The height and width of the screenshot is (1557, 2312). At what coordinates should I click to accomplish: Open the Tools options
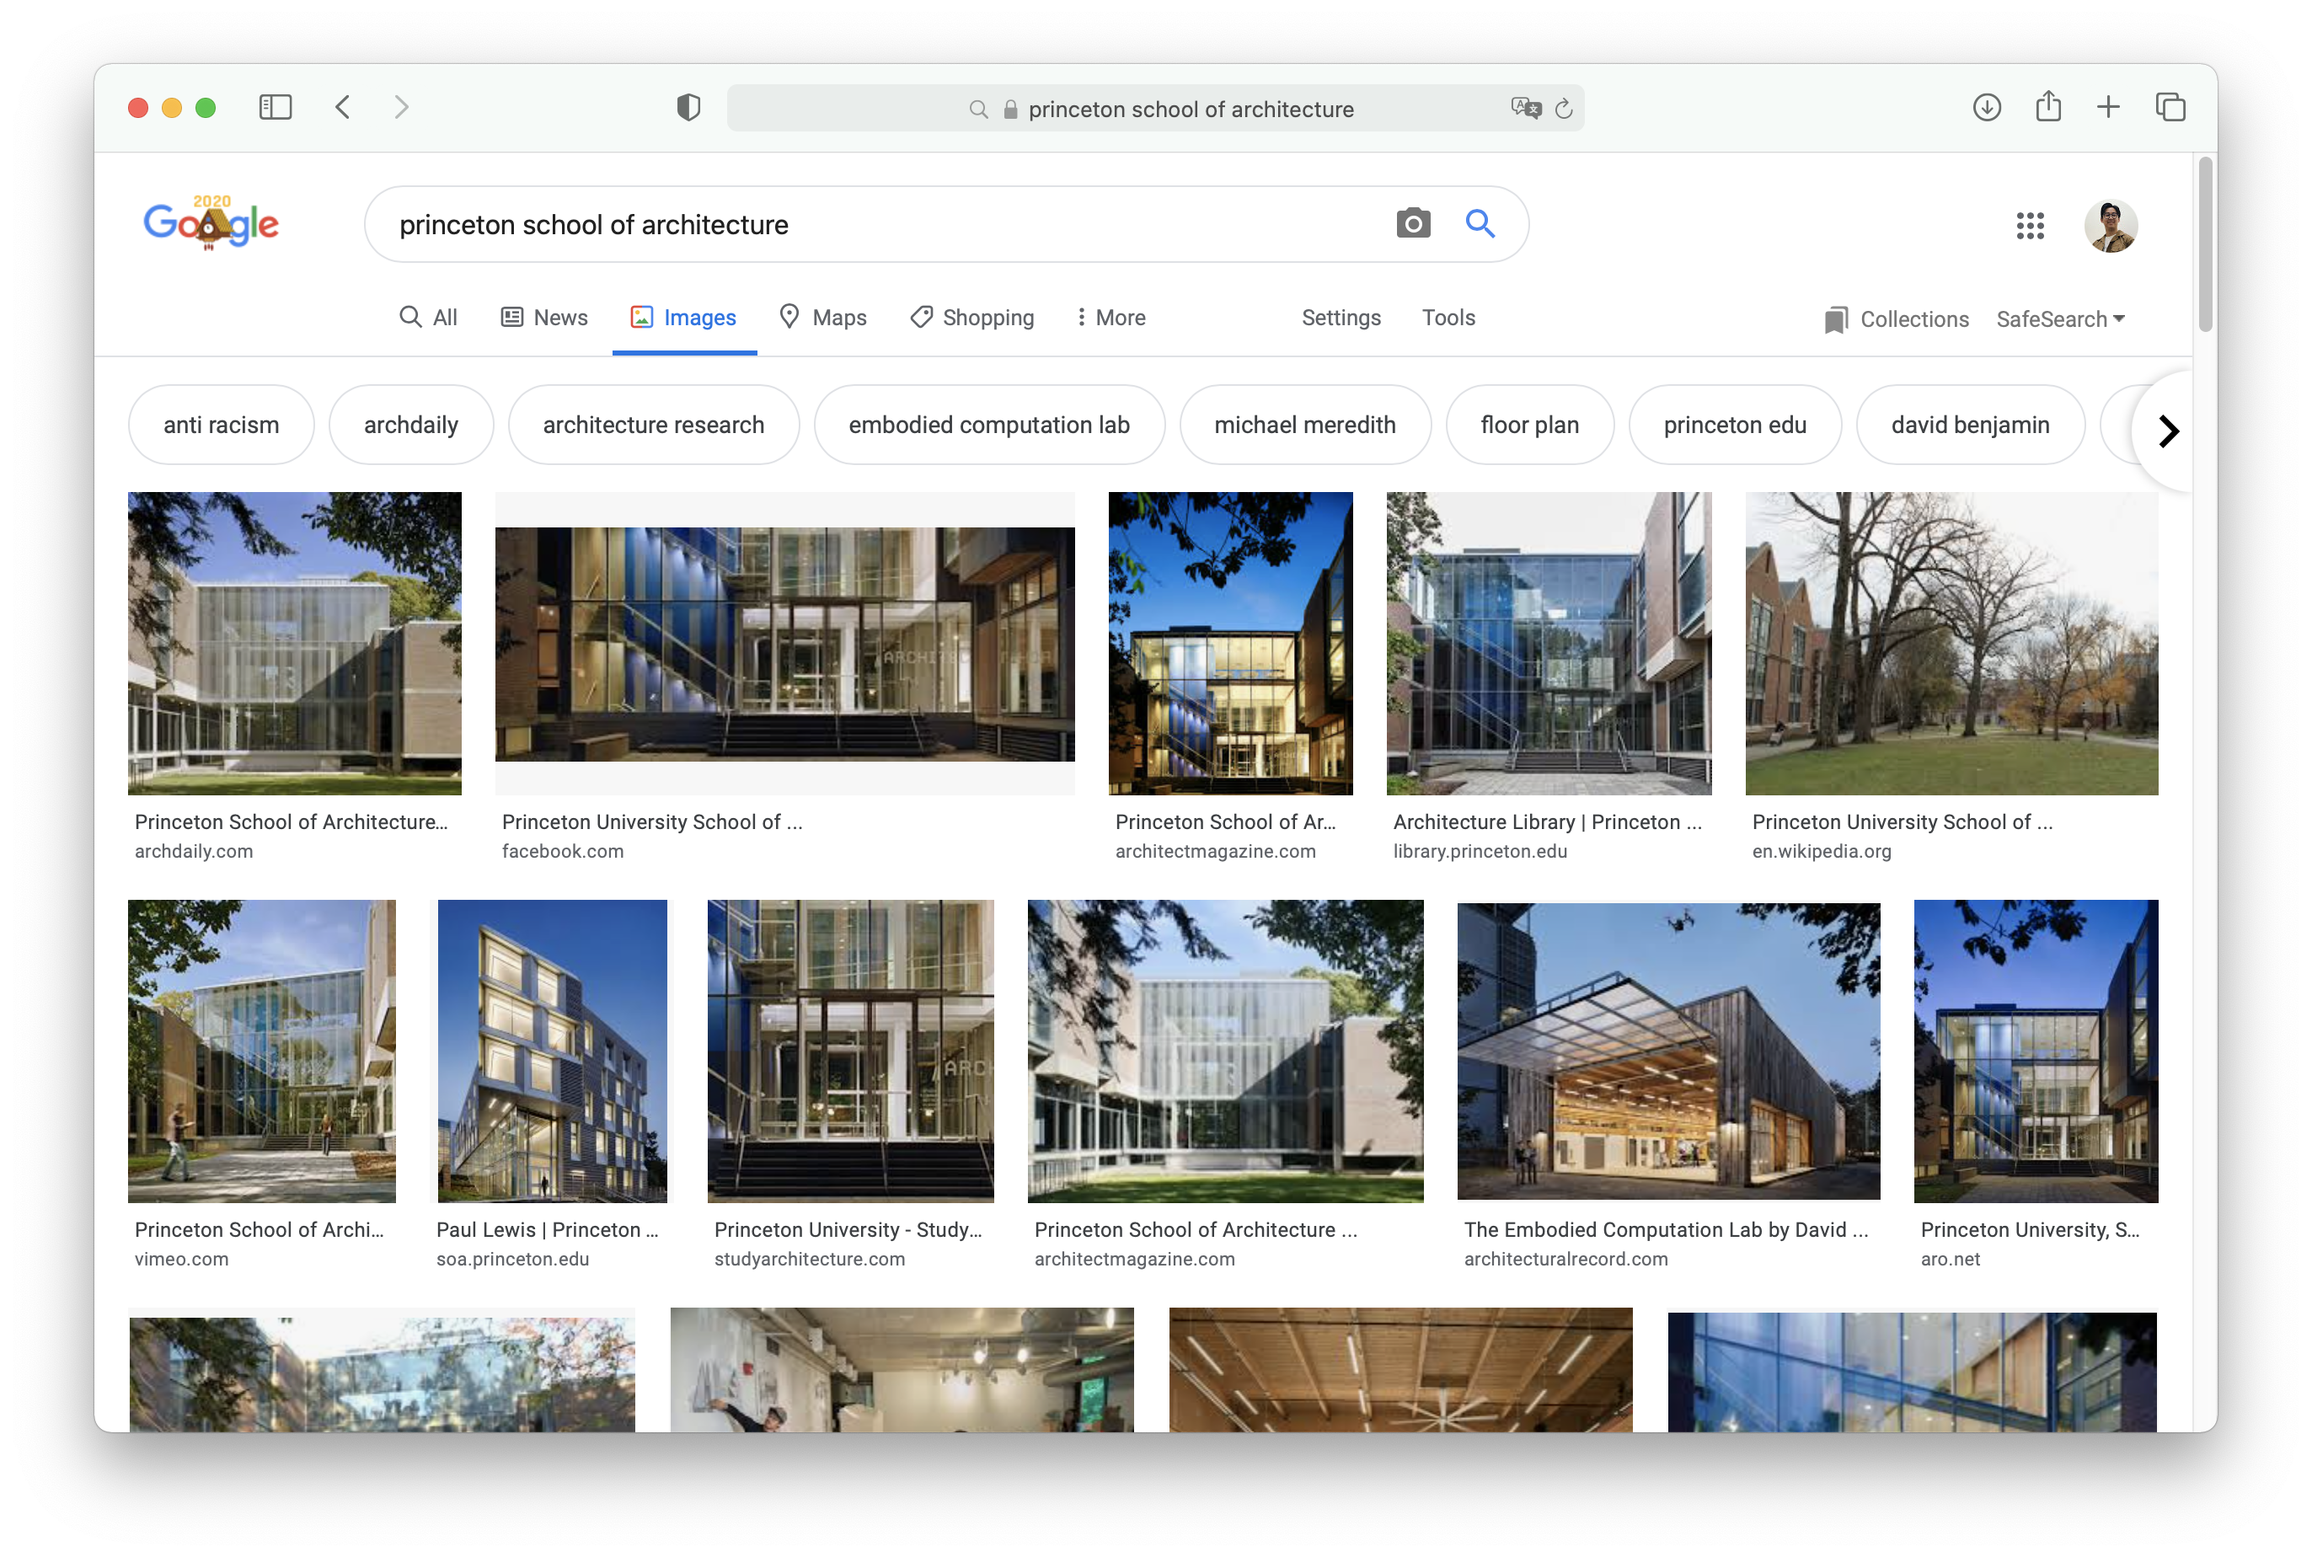(1448, 318)
